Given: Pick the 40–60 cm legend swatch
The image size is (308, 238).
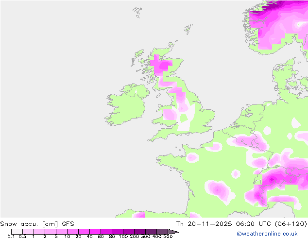Looking at the screenshot, I should (95, 232).
